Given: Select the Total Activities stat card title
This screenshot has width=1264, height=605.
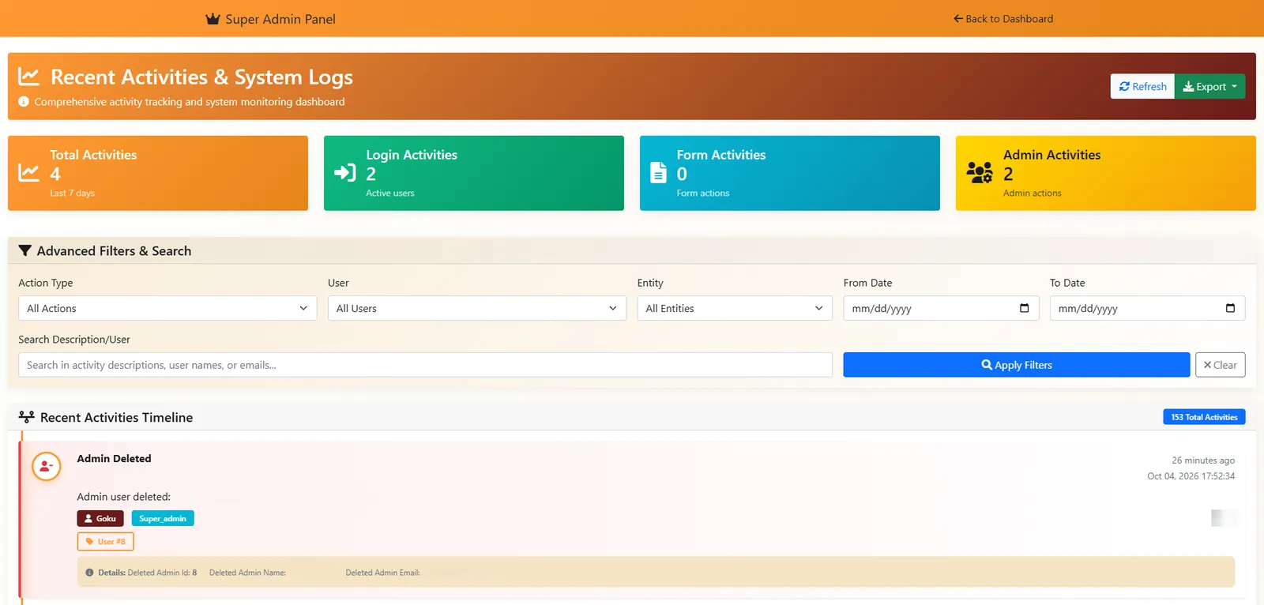Looking at the screenshot, I should [93, 155].
